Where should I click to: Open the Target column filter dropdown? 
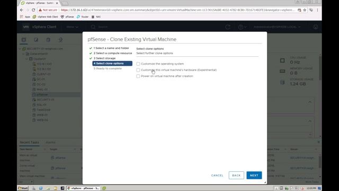(75, 150)
